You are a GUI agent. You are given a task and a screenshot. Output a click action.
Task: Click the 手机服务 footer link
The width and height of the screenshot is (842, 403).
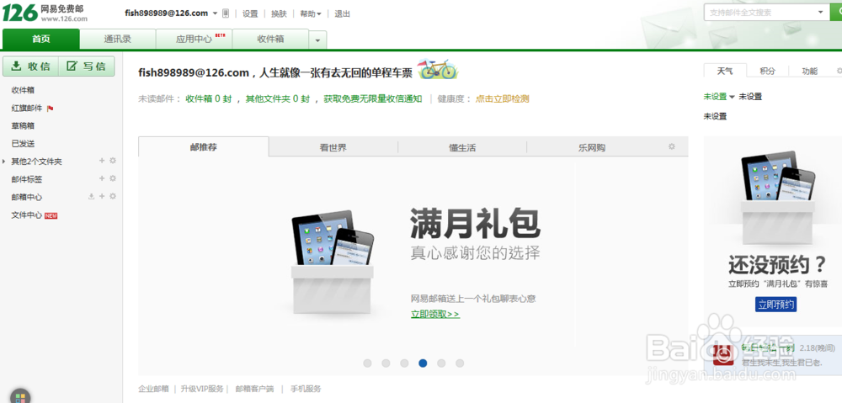tap(306, 389)
